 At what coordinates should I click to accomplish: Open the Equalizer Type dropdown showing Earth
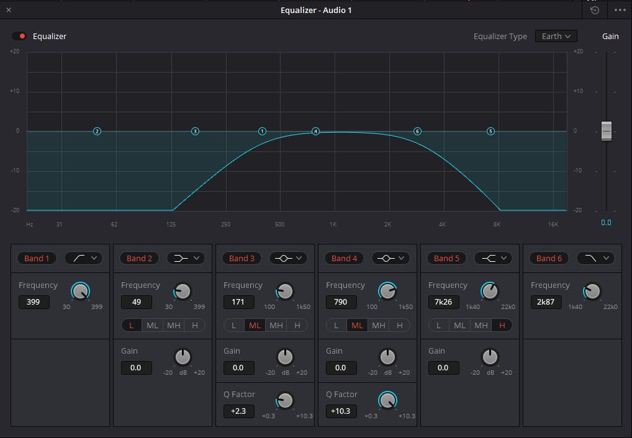pyautogui.click(x=556, y=36)
